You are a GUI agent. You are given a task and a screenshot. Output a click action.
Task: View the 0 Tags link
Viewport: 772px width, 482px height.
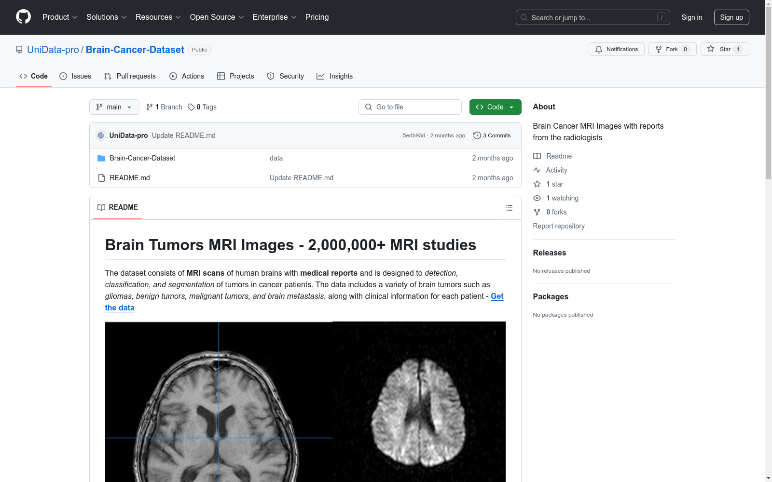pos(202,107)
